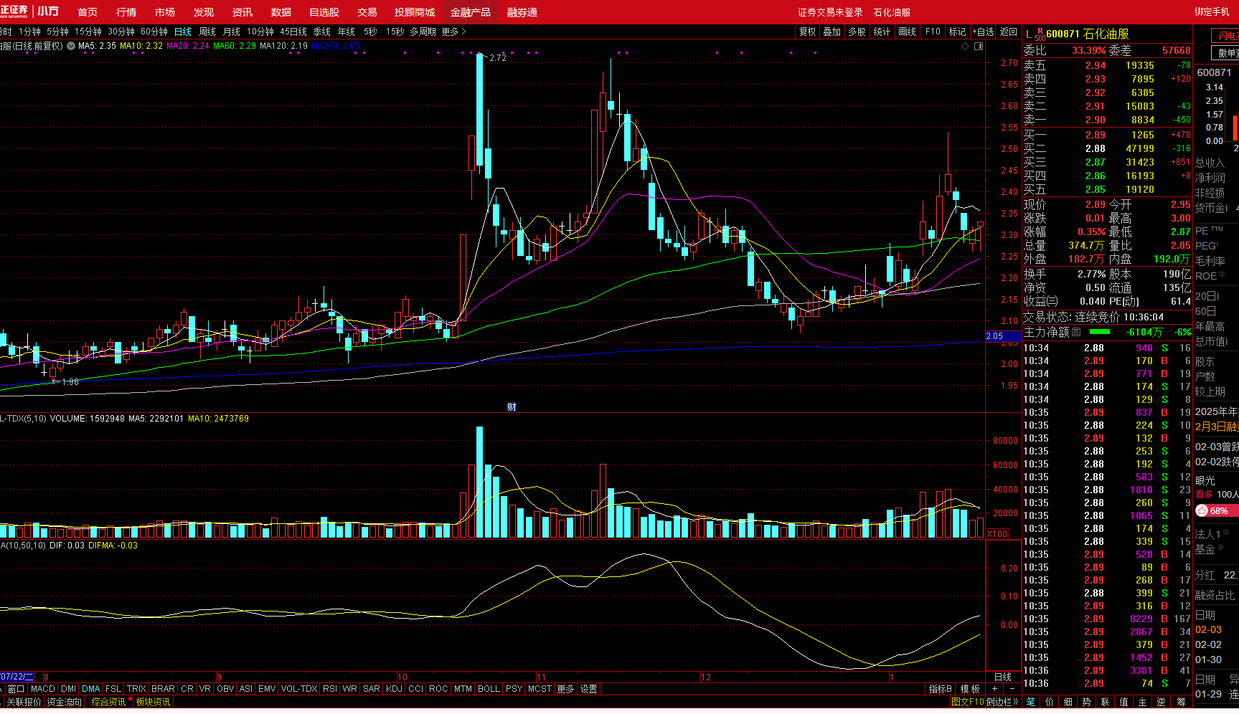Open the 细 tab at the bottom right
Image resolution: width=1239 pixels, height=714 pixels.
click(x=1068, y=702)
